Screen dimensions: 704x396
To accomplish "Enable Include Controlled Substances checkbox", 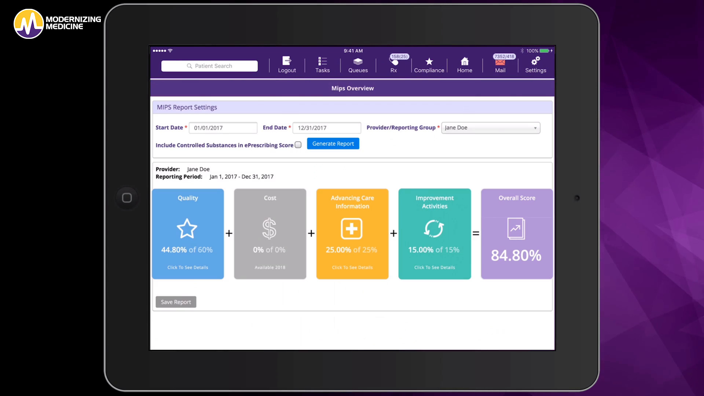I will tap(298, 145).
